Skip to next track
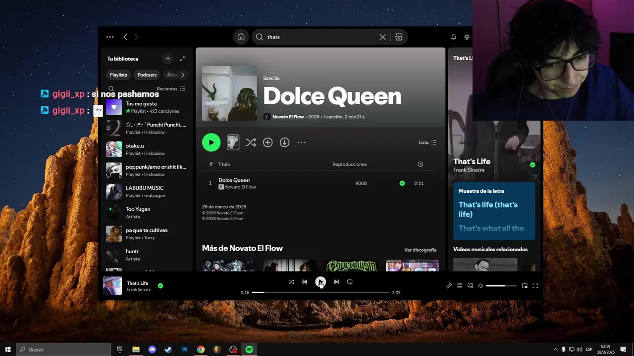Image resolution: width=634 pixels, height=356 pixels. 336,282
